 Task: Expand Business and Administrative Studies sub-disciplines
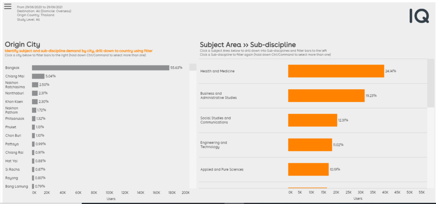pos(326,96)
